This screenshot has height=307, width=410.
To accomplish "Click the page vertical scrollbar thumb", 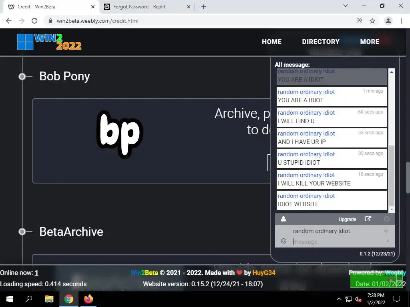I will click(408, 178).
